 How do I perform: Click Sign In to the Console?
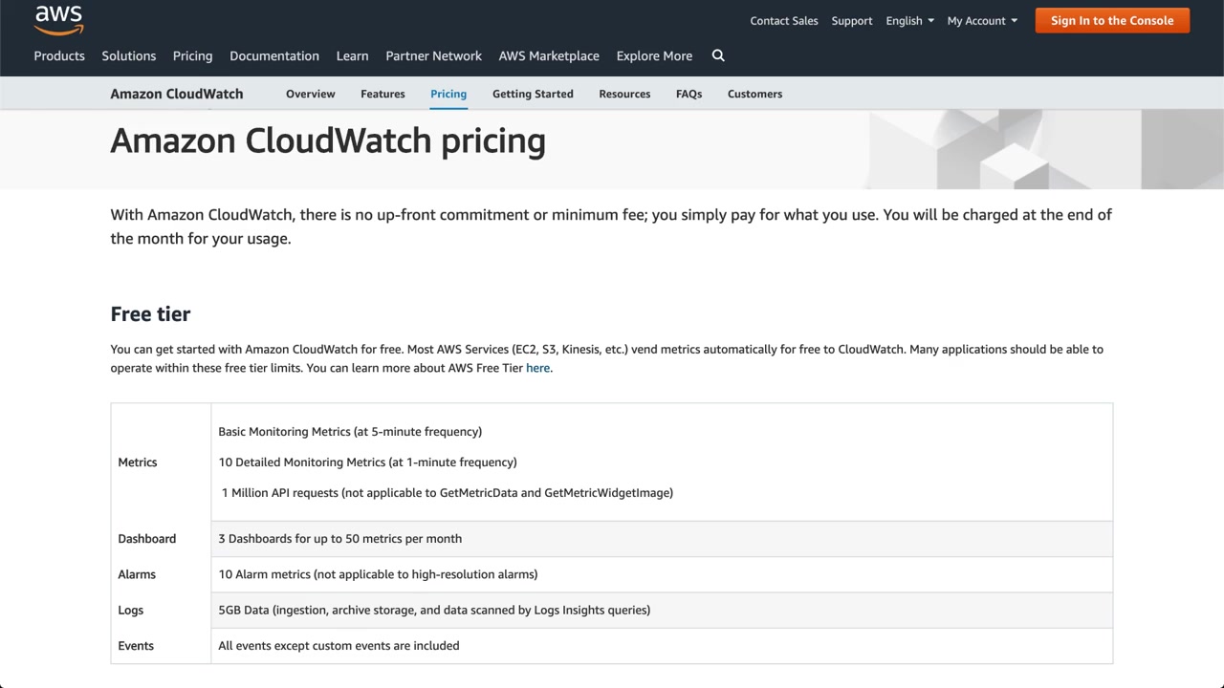click(x=1111, y=21)
